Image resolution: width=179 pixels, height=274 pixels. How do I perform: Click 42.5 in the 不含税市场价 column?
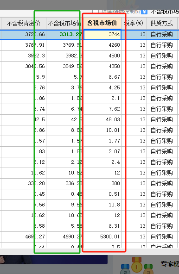pyautogui.click(x=64, y=120)
